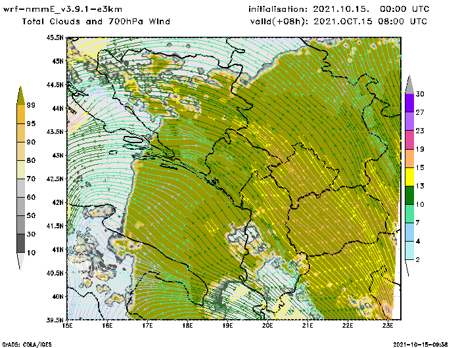Click the 15 value on the wind legend

tap(420, 167)
